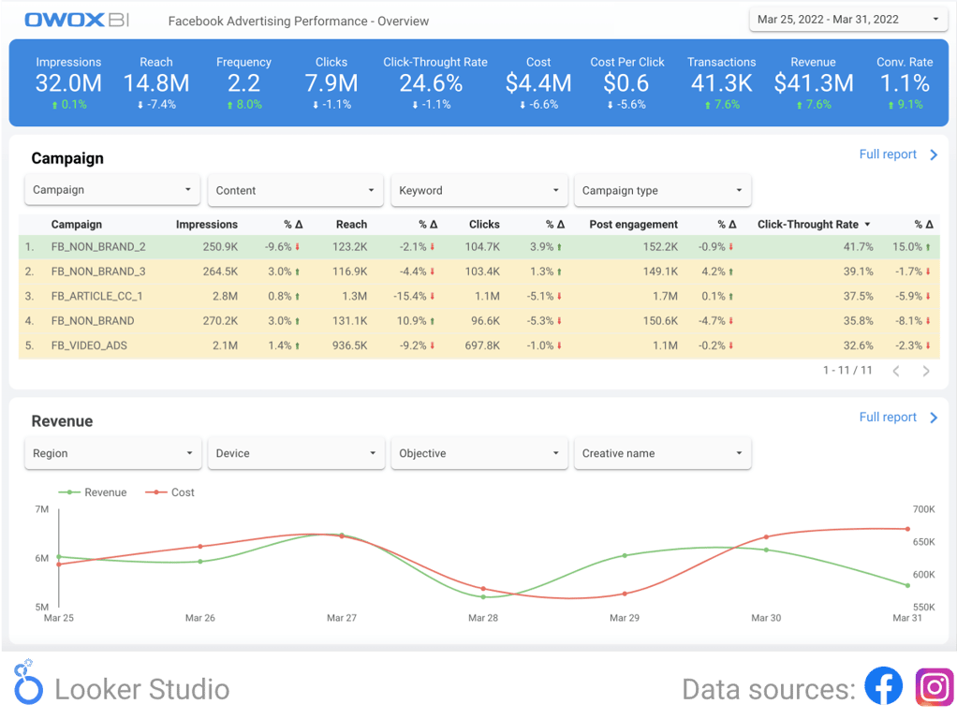Screen dimensions: 957x719
Task: Select the FB_NON_BRAND_2 campaign row
Action: coord(479,247)
